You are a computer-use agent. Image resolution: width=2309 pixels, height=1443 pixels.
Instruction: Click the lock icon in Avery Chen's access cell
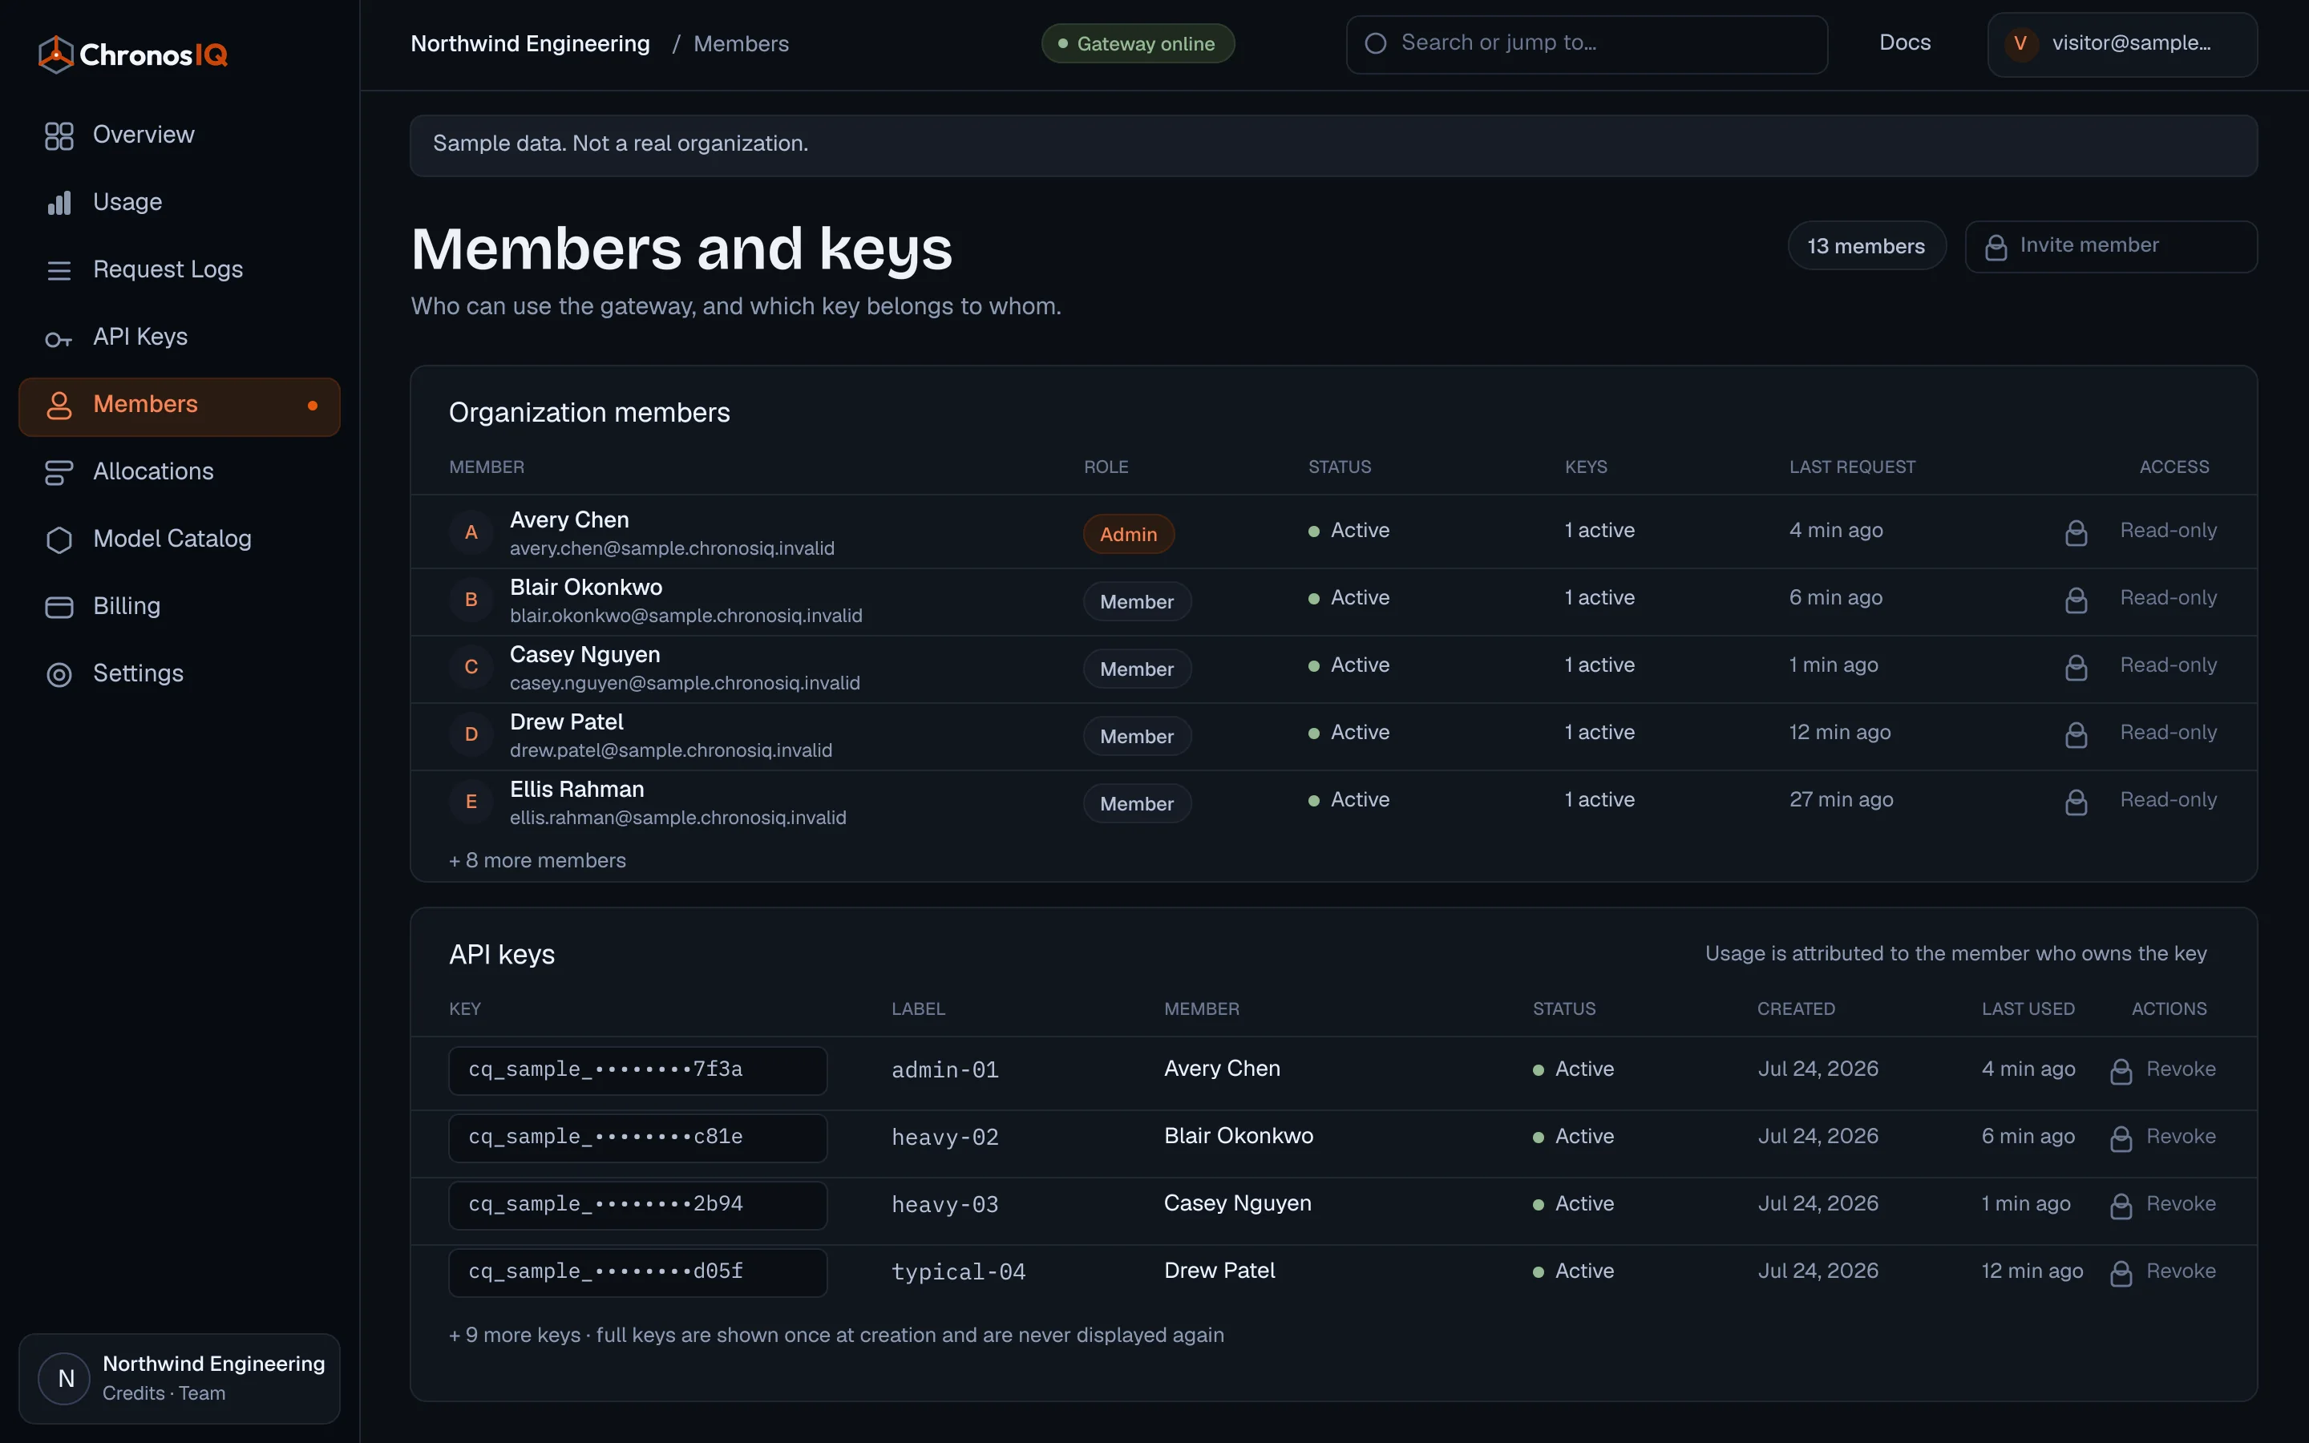[2076, 532]
